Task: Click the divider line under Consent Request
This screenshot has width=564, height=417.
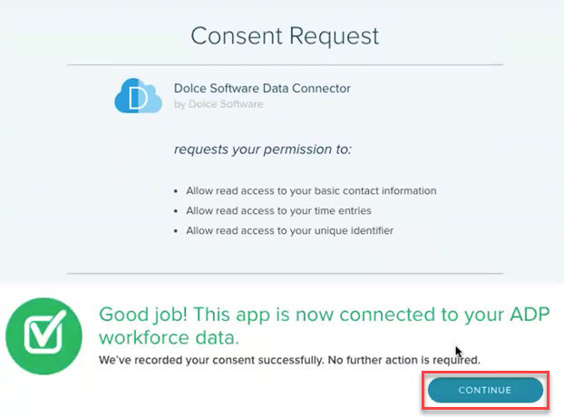Action: pos(285,64)
